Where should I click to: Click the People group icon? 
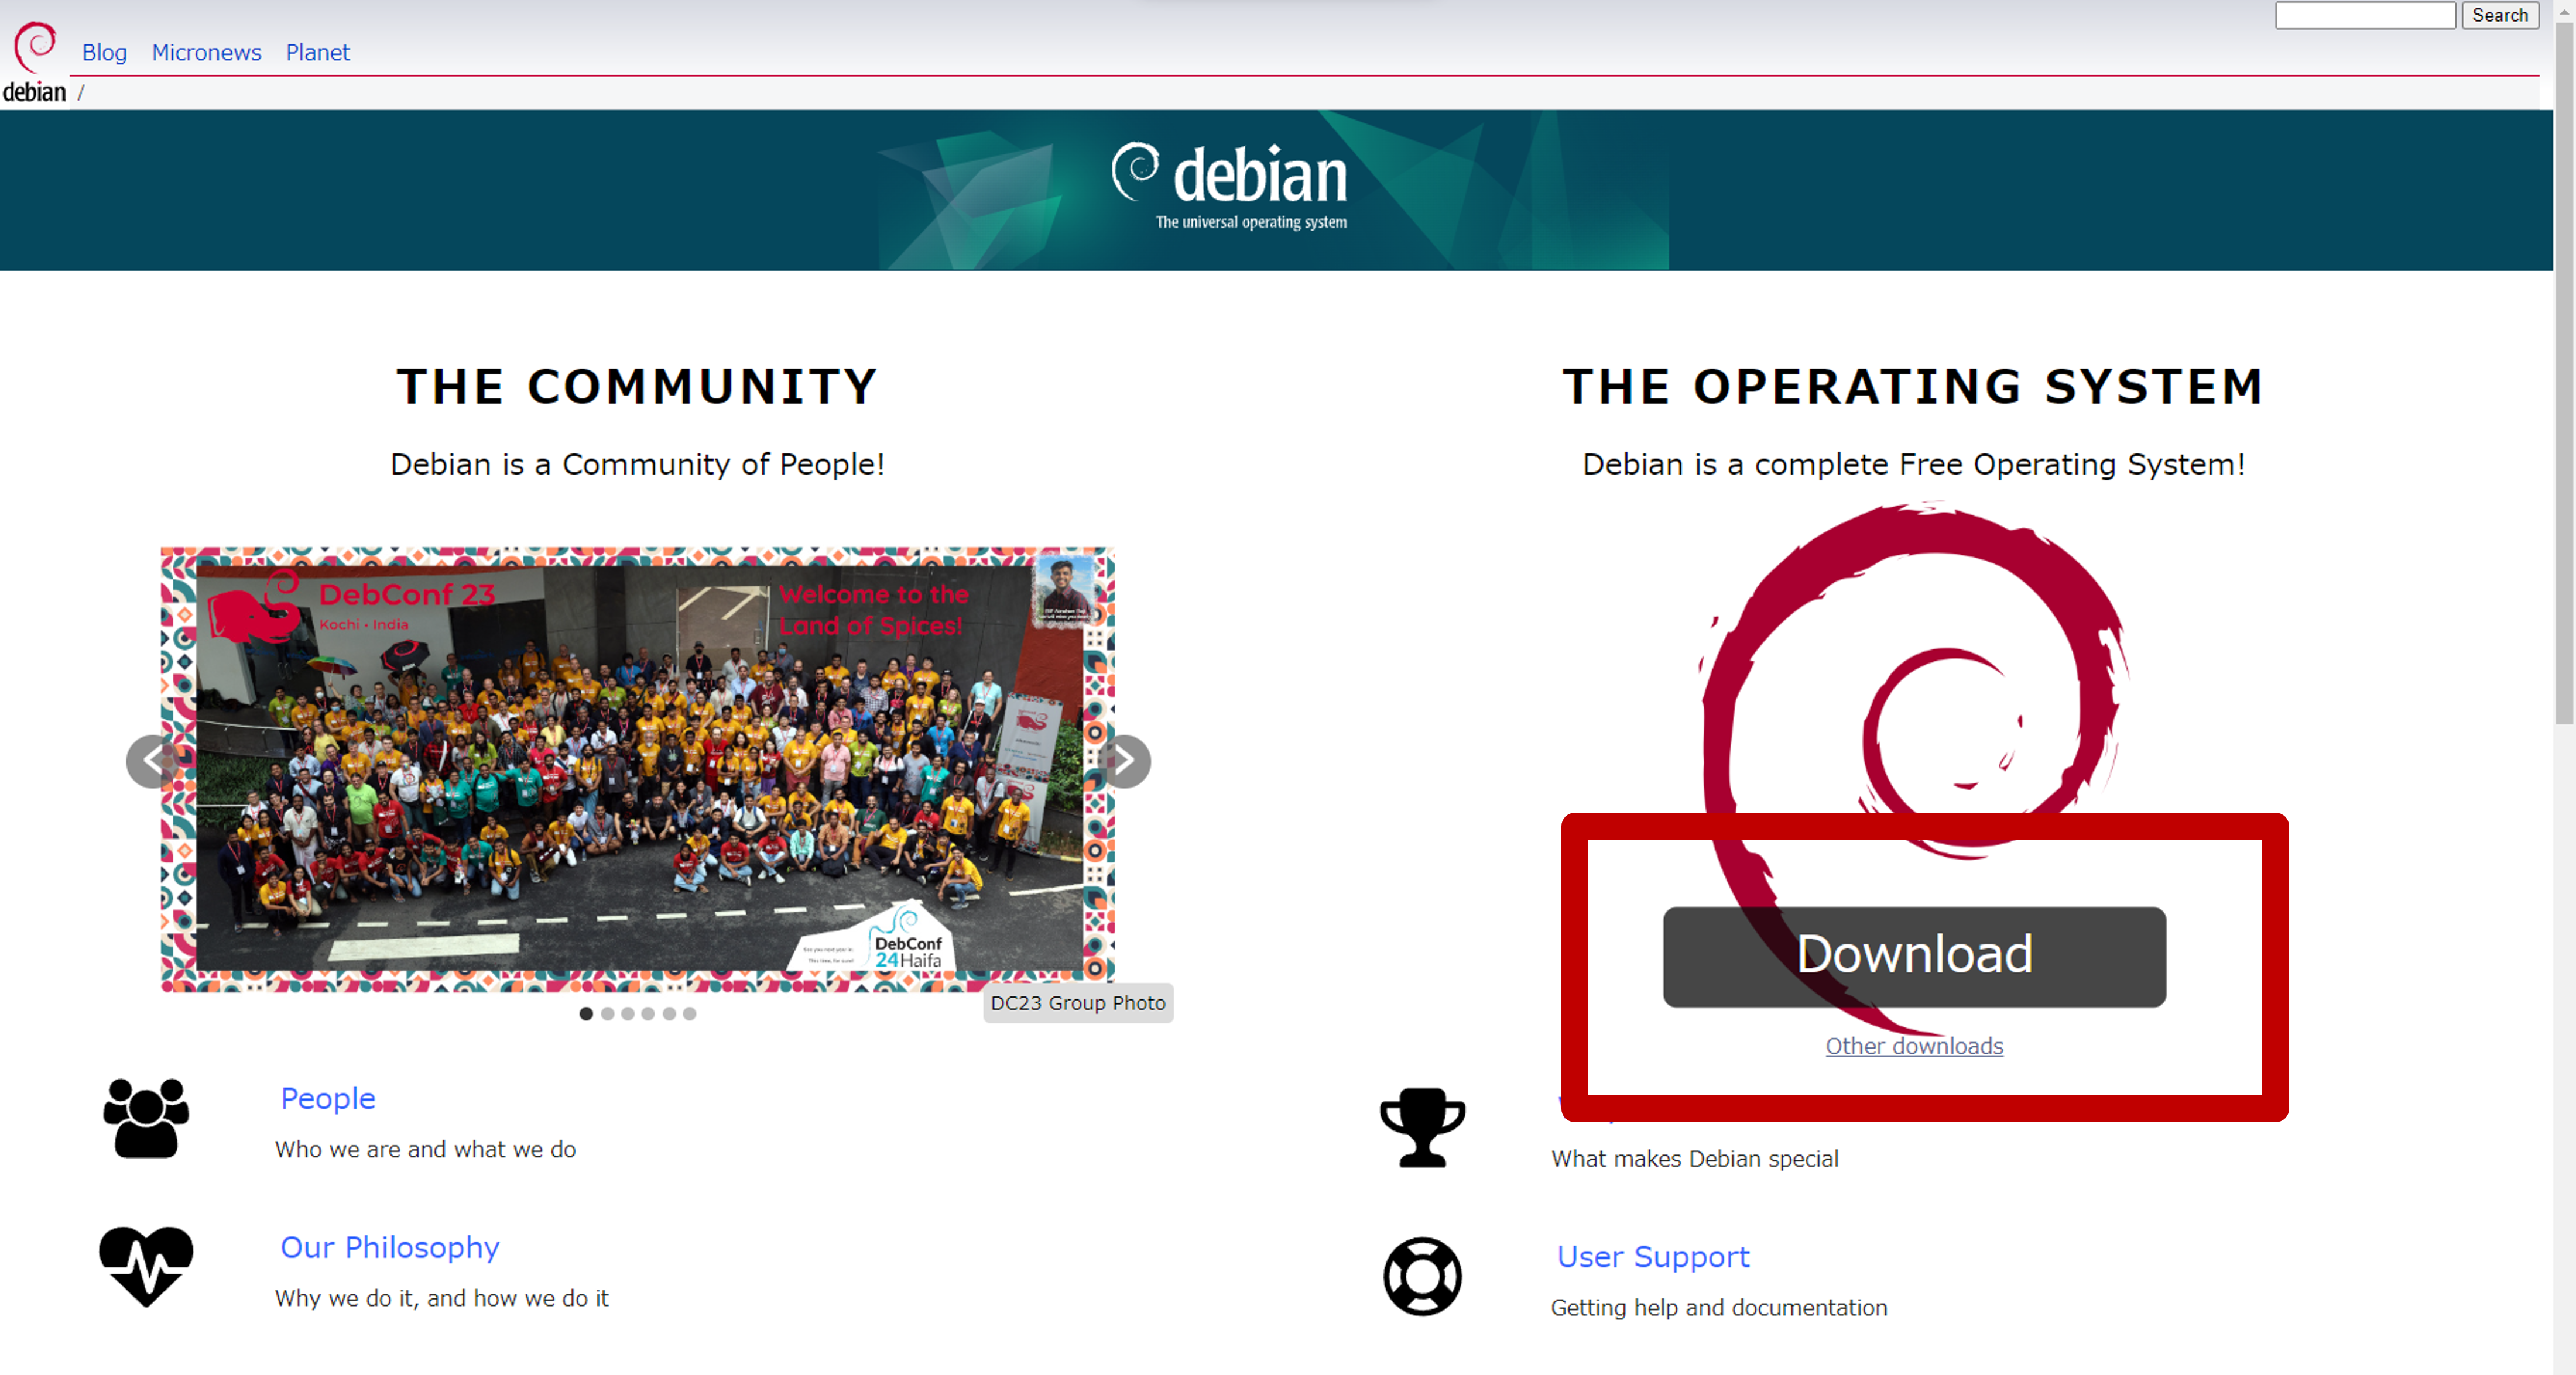tap(146, 1117)
